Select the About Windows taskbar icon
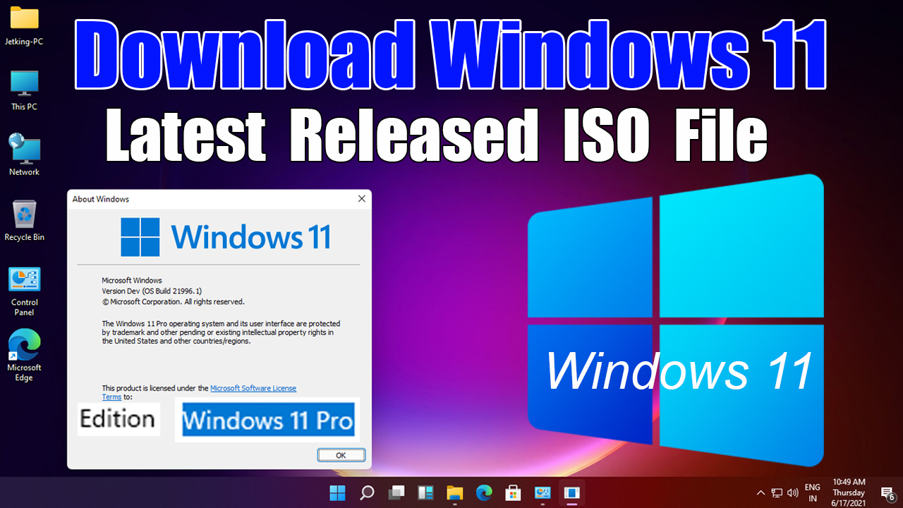This screenshot has width=903, height=508. click(x=571, y=492)
